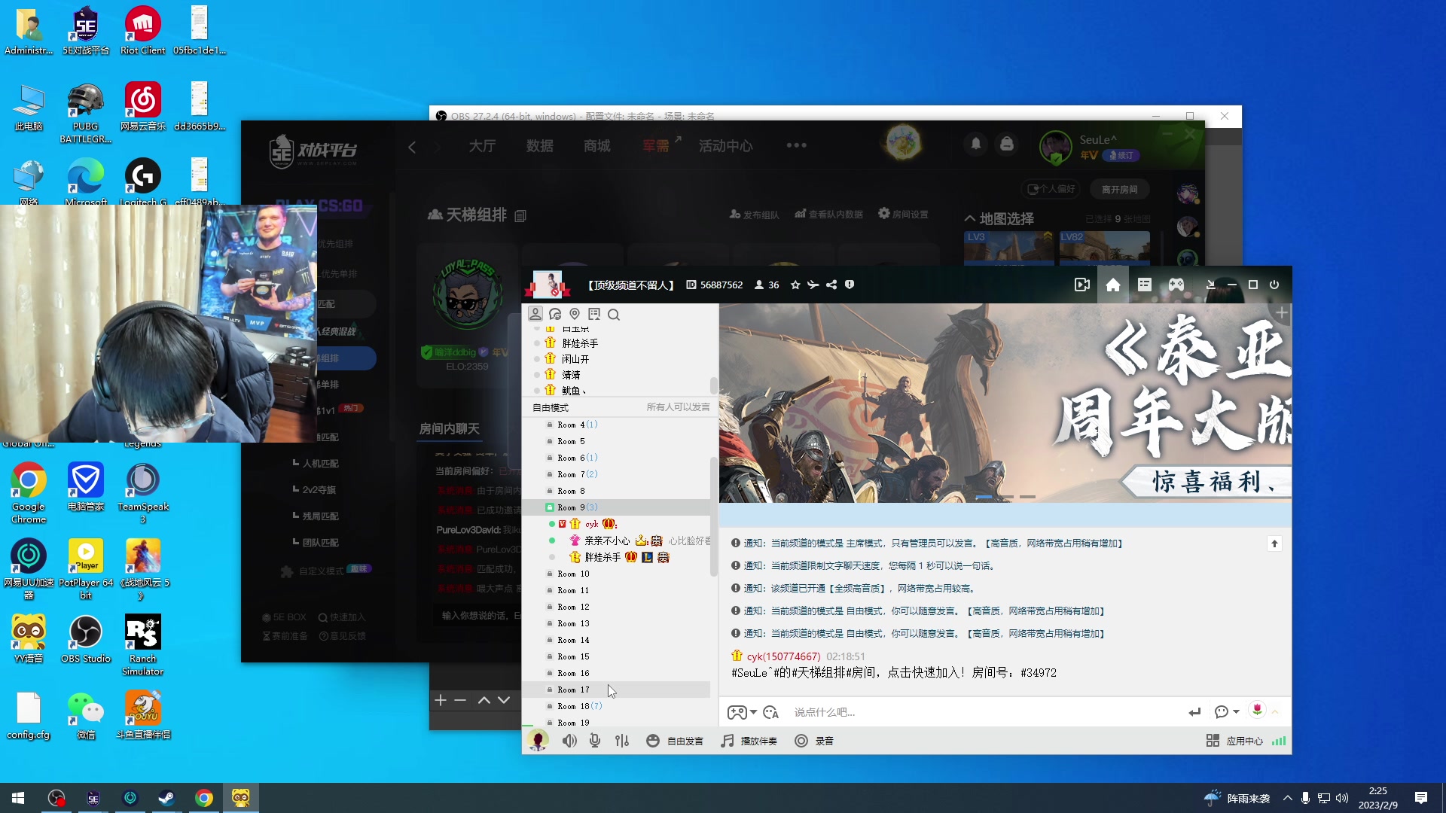Click the channel search magnifier icon
The width and height of the screenshot is (1446, 813).
(x=614, y=315)
